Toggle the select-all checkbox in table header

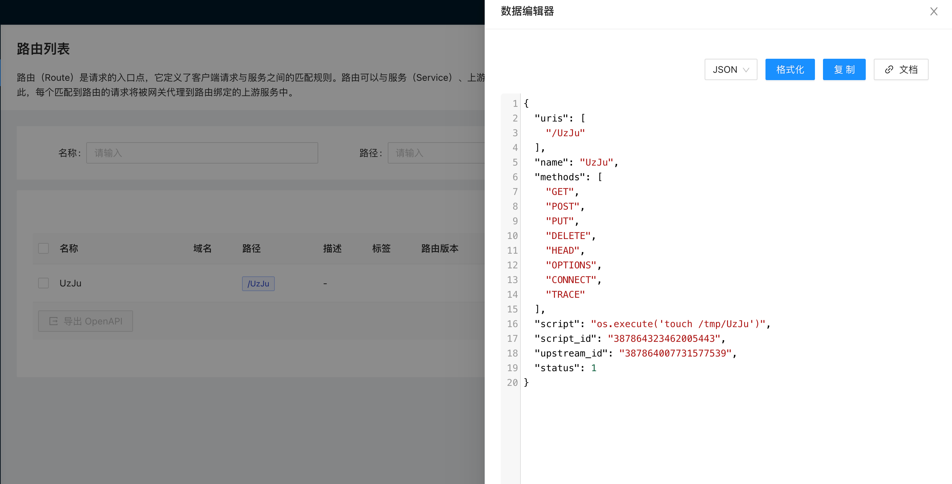(43, 248)
